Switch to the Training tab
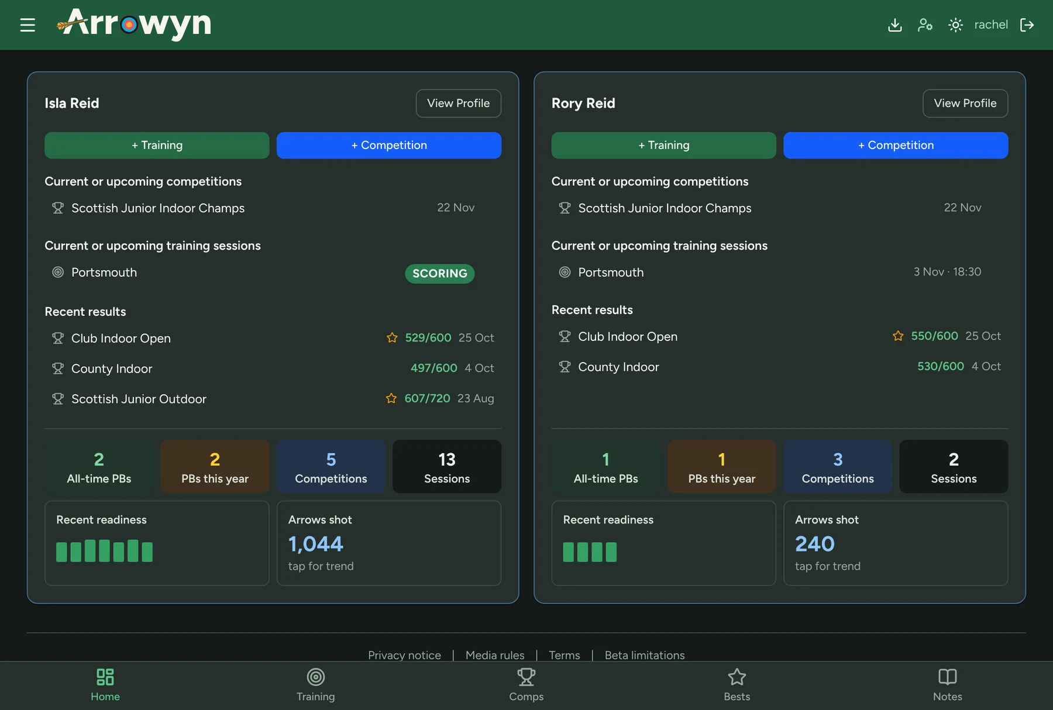 tap(316, 685)
